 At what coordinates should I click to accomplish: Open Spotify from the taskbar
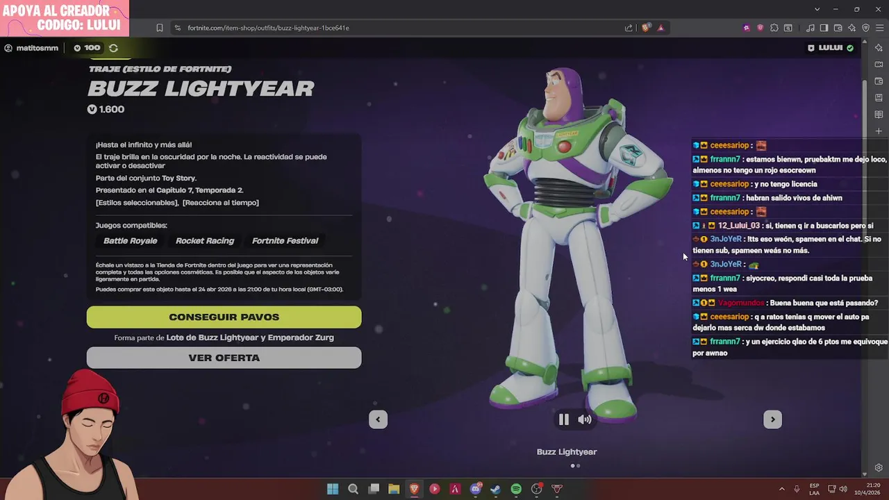coord(516,489)
